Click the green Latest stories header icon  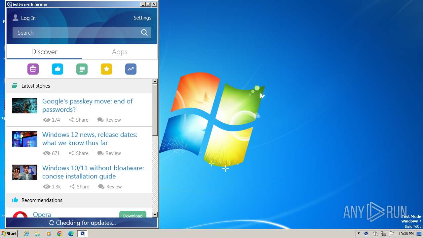point(15,86)
